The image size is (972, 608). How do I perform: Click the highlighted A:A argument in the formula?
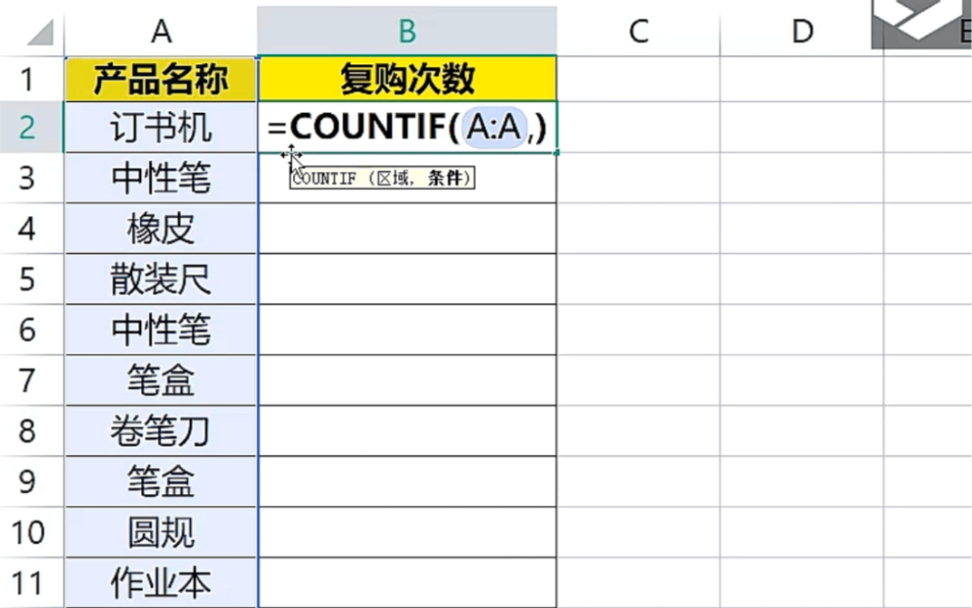coord(494,126)
